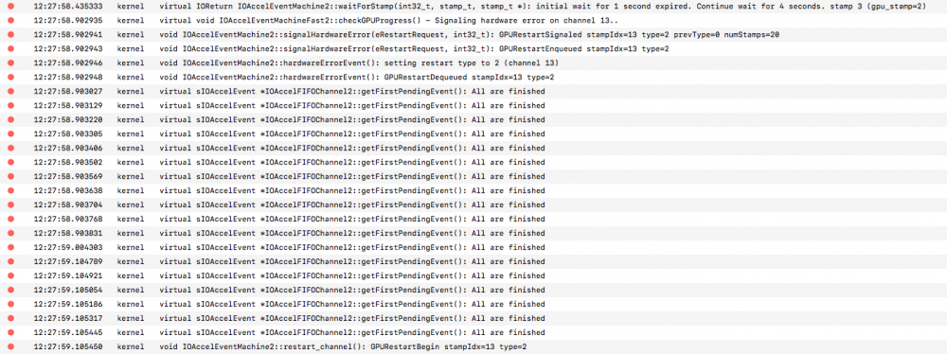Image resolution: width=947 pixels, height=354 pixels.
Task: Click the red dot on the GPURestartEnqueued row
Action: (10, 49)
